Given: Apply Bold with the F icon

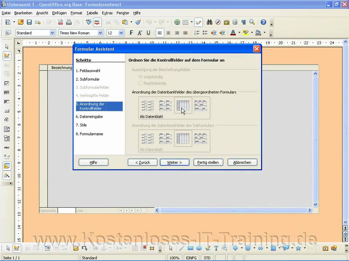Looking at the screenshot, I should tap(131, 33).
